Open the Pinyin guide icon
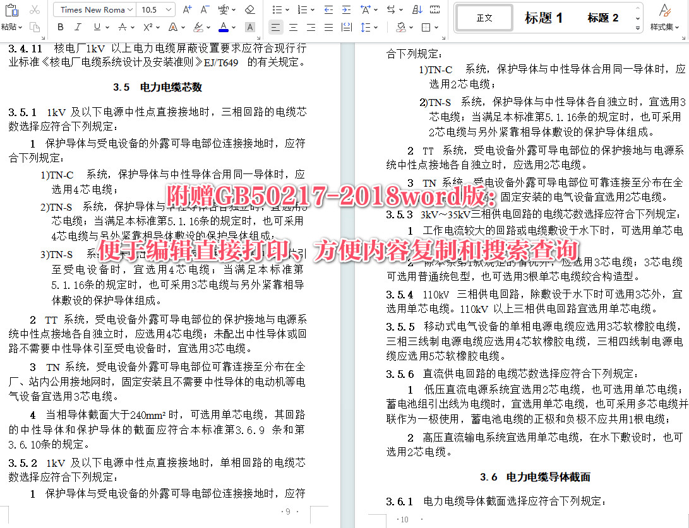The width and height of the screenshot is (689, 528). click(224, 9)
